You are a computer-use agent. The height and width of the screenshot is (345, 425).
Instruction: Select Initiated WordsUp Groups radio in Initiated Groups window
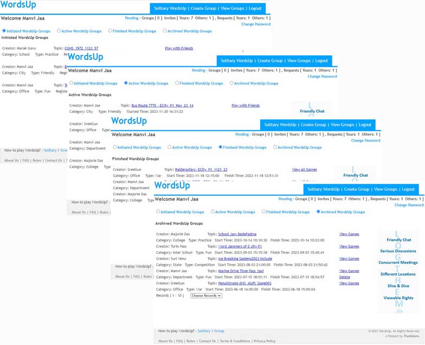pos(4,31)
